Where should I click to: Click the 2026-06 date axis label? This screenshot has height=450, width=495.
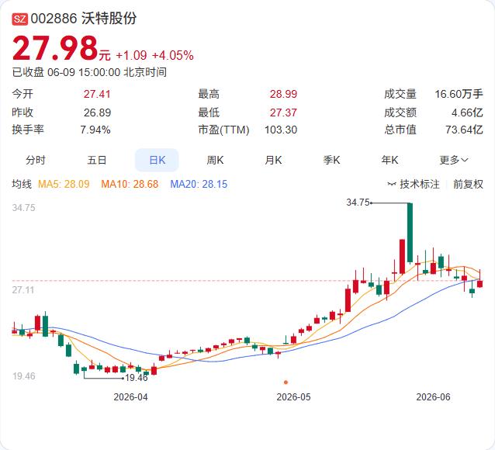[433, 397]
